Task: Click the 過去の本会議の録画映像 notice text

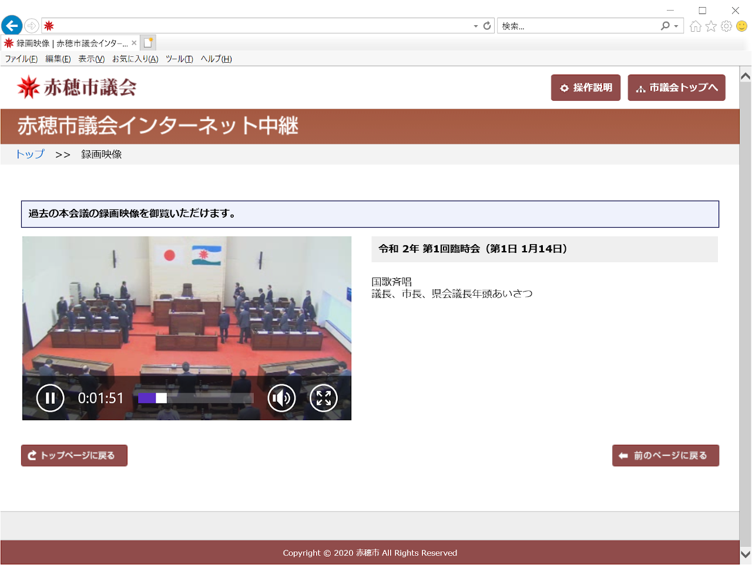Action: 132,214
